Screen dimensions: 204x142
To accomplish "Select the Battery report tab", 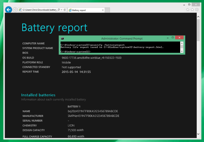I will click(x=80, y=10).
